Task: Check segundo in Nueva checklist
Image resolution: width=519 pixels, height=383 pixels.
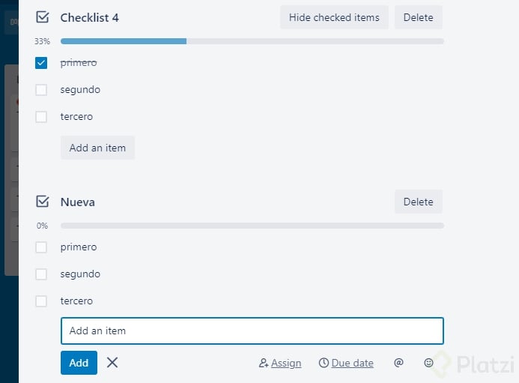Action: 41,274
